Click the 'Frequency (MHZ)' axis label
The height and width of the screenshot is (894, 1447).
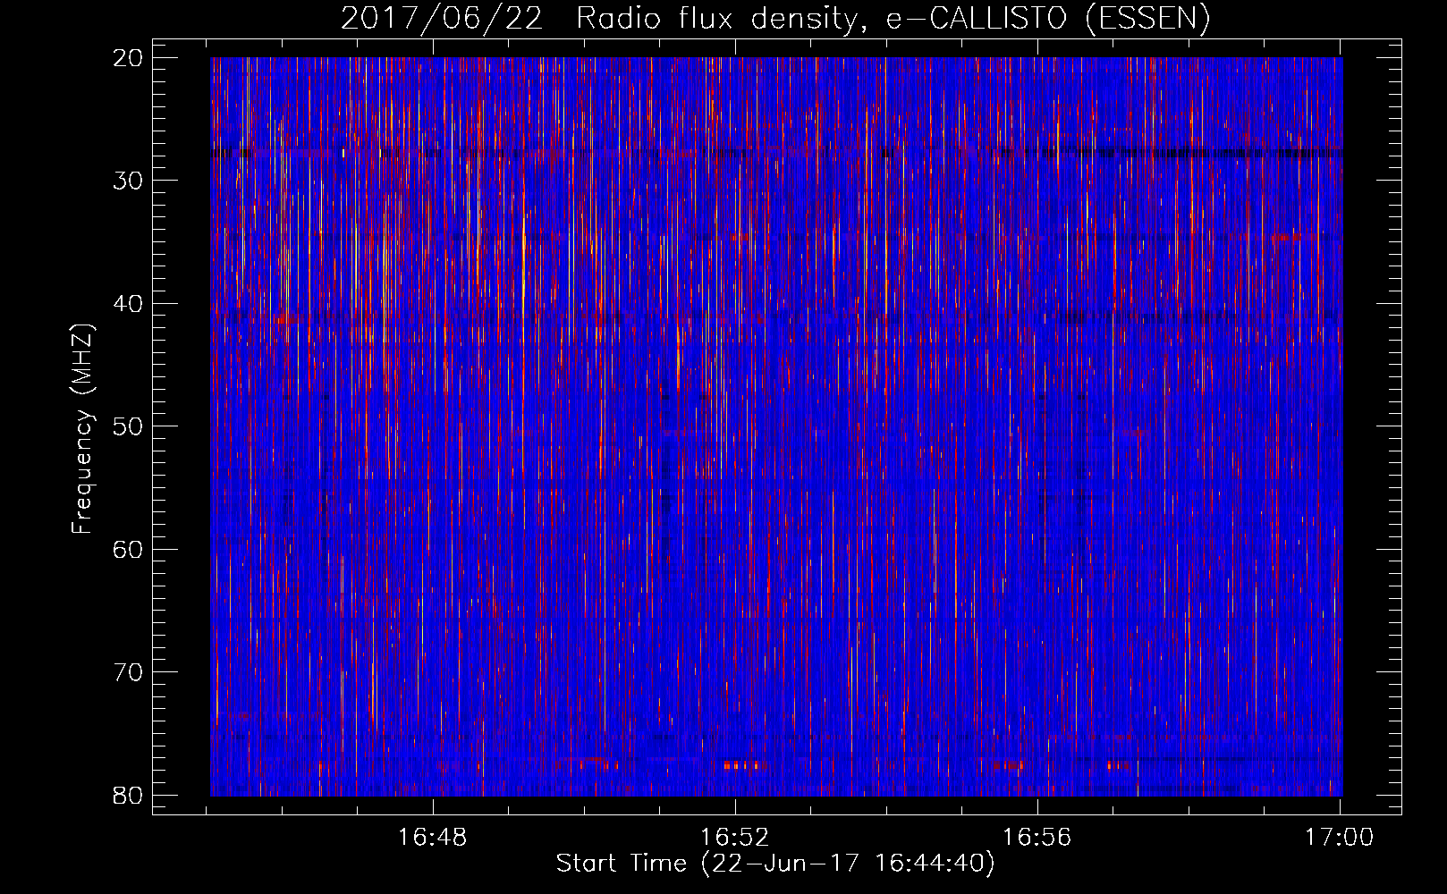[x=82, y=430]
